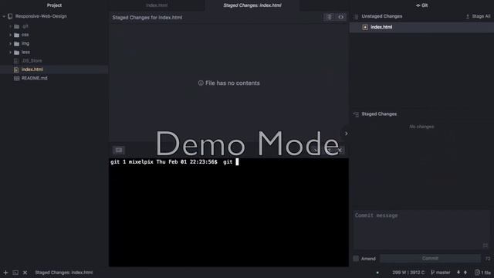Open file via code brackets icon

tap(340, 17)
